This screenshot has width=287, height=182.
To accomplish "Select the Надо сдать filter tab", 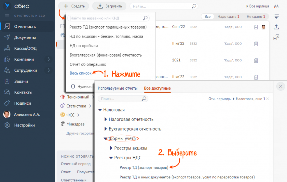I will coord(228,17).
